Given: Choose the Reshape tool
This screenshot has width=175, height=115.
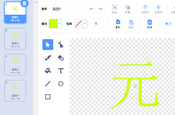Looking at the screenshot, I should 61,44.
